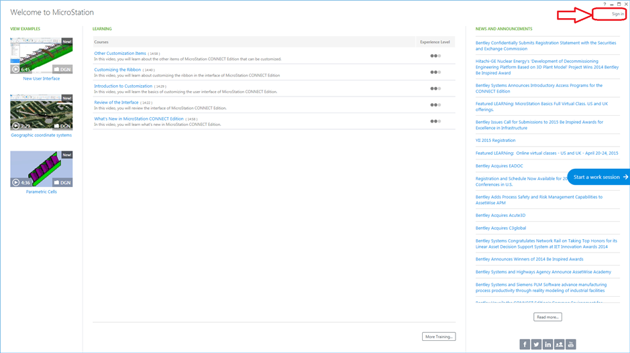Open Bentley Acquires EADOC news
Image resolution: width=630 pixels, height=353 pixels.
pos(499,165)
